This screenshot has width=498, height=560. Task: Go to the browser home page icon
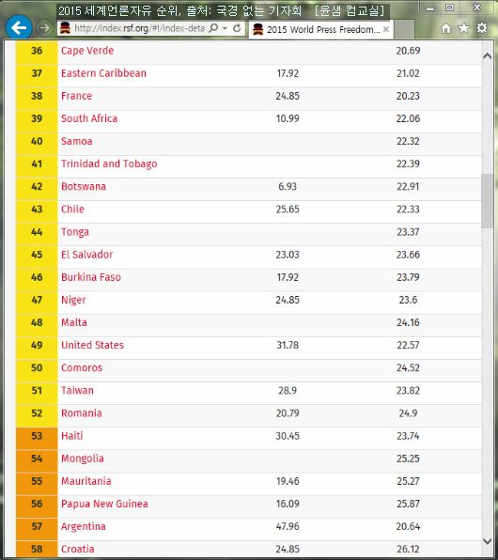[x=445, y=28]
